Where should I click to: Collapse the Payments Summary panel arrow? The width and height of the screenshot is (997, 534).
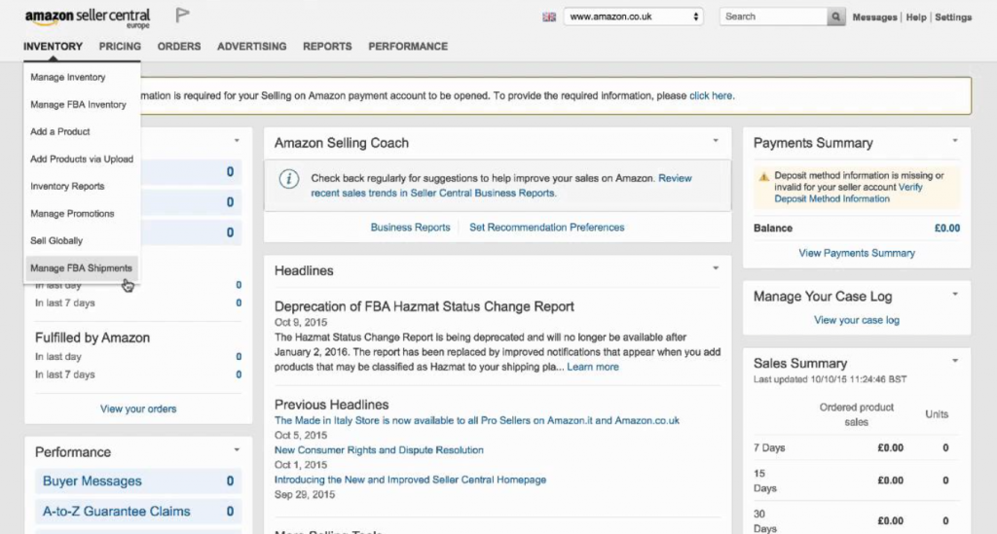point(955,141)
